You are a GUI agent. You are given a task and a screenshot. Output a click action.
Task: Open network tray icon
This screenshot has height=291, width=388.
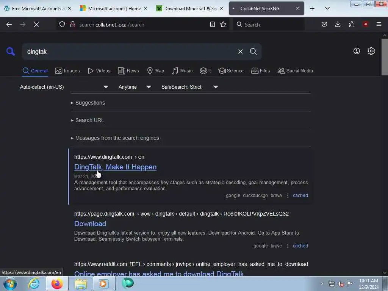[332, 284]
